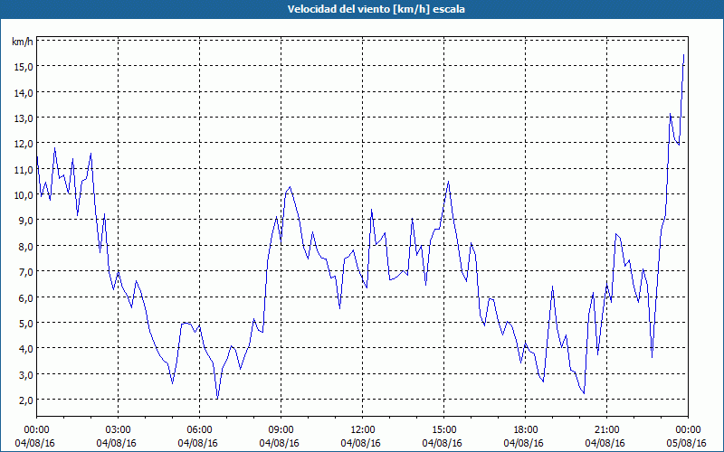The image size is (724, 452).
Task: Click the '05/08/16' date label
Action: (687, 443)
